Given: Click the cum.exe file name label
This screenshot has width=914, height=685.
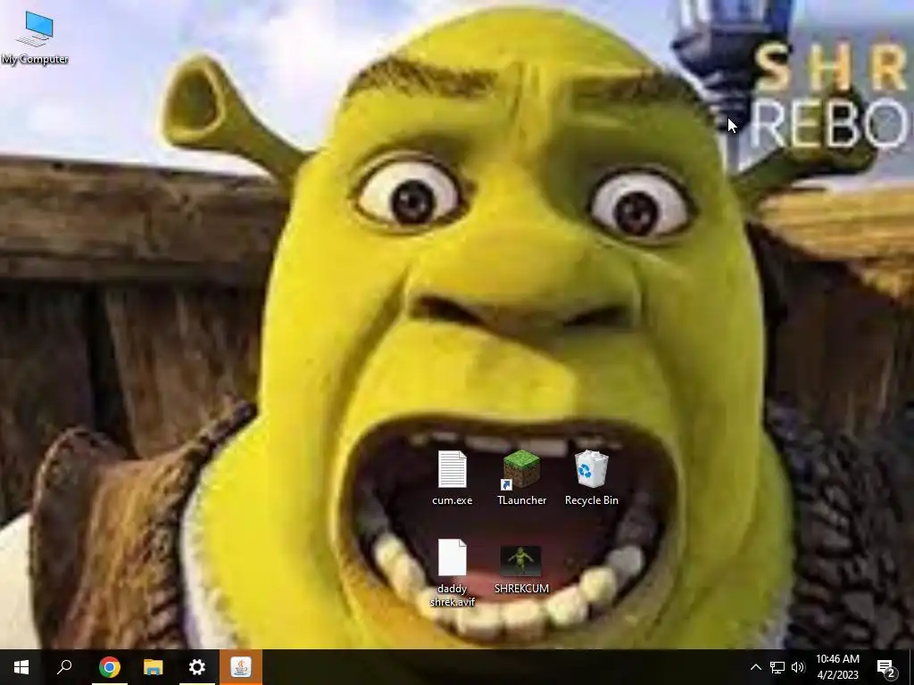Looking at the screenshot, I should pos(453,500).
